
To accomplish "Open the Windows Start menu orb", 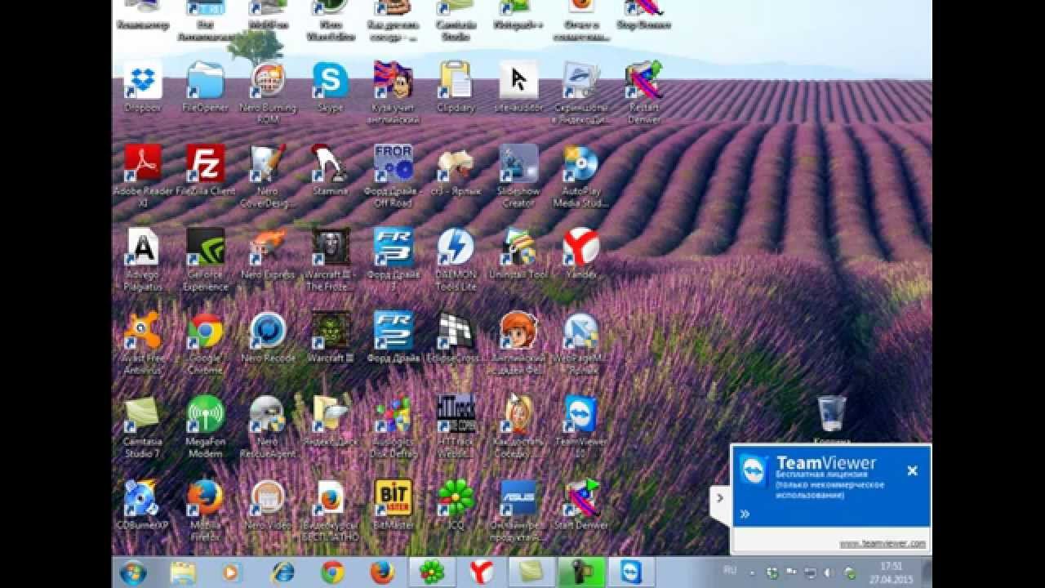I will pos(133,572).
